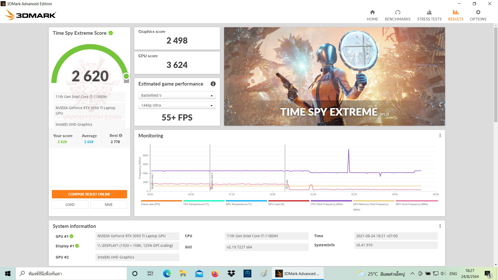The height and width of the screenshot is (280, 498).
Task: Click info icon beside Estimated game performance
Action: 213,84
